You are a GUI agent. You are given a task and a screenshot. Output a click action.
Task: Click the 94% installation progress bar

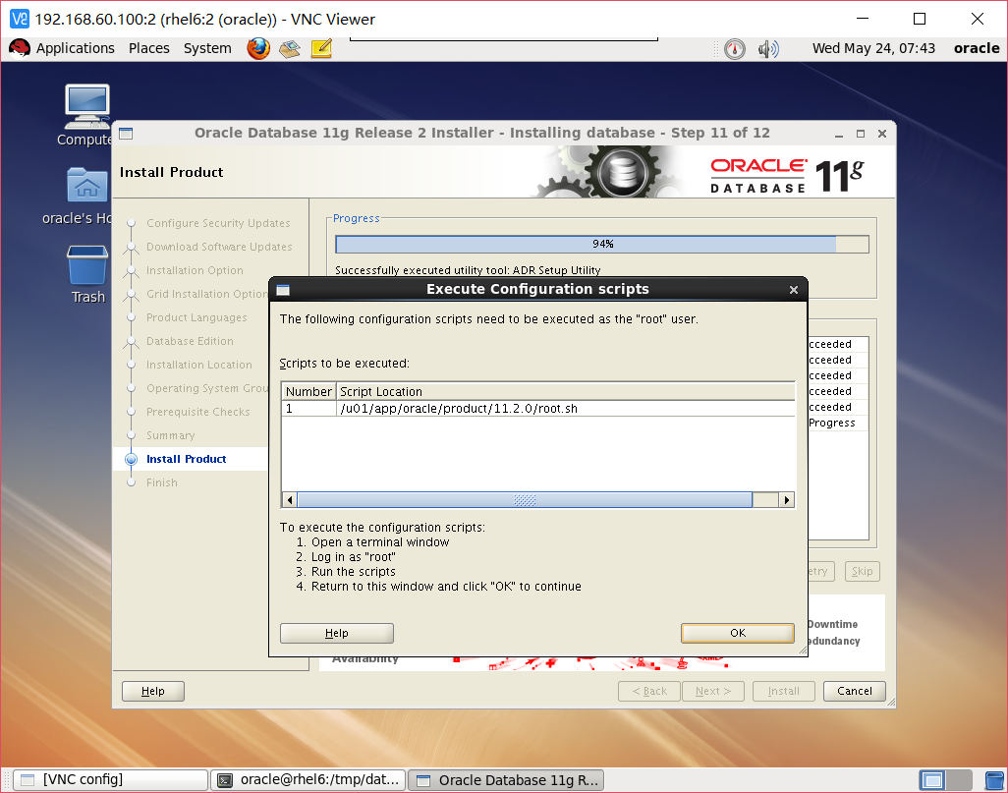tap(601, 244)
